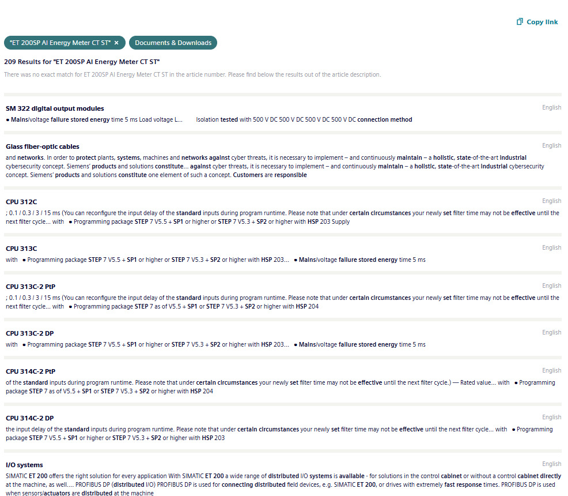Click English label on SM 322 row
The image size is (568, 496).
tap(551, 108)
